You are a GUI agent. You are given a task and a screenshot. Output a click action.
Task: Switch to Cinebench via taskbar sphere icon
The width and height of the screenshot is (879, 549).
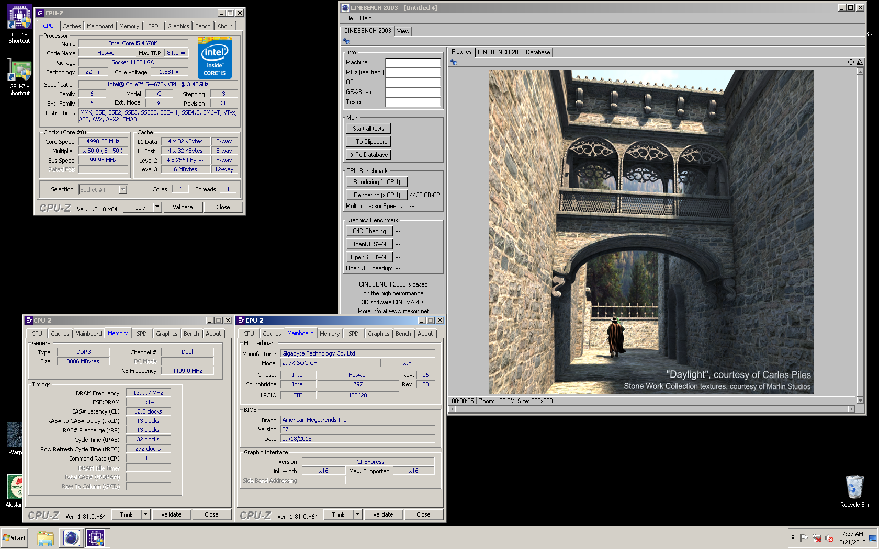point(72,538)
